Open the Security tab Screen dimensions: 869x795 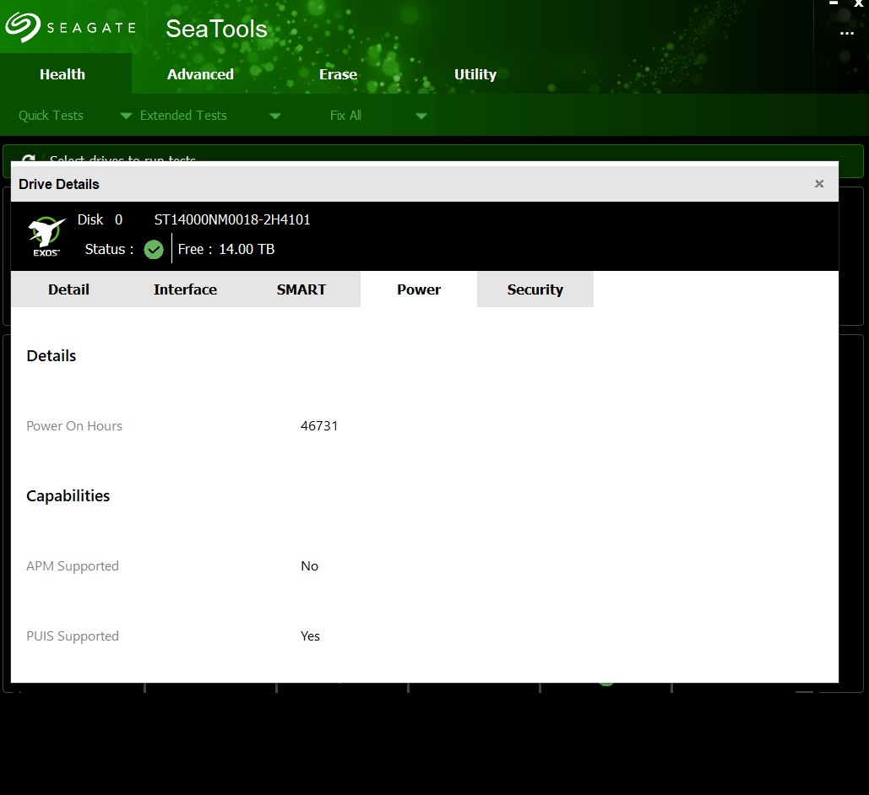pyautogui.click(x=535, y=289)
